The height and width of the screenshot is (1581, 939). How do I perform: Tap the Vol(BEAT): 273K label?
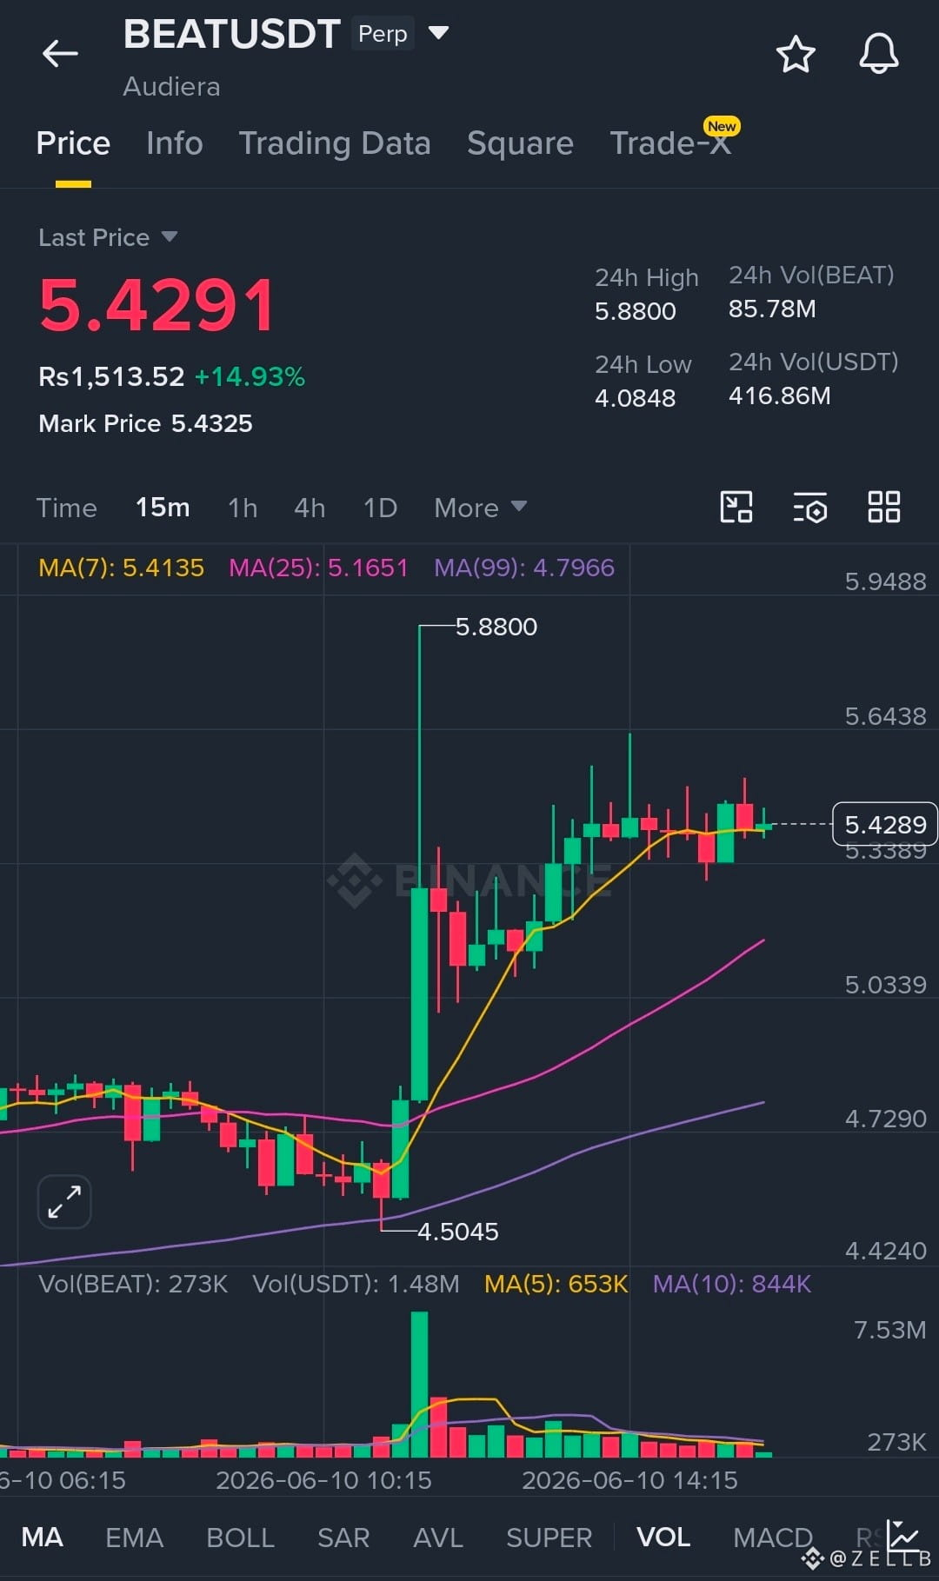[133, 1284]
